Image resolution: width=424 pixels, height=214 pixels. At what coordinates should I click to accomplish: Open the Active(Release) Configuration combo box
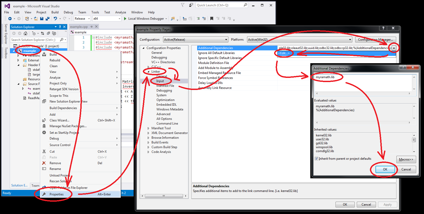[x=196, y=40]
